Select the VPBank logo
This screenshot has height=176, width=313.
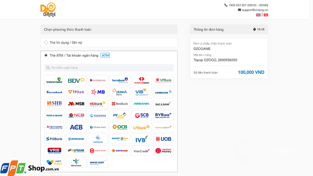[x=163, y=80]
